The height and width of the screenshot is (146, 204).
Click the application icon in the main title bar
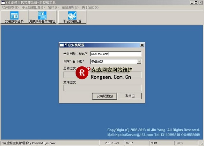[x=3, y=2]
